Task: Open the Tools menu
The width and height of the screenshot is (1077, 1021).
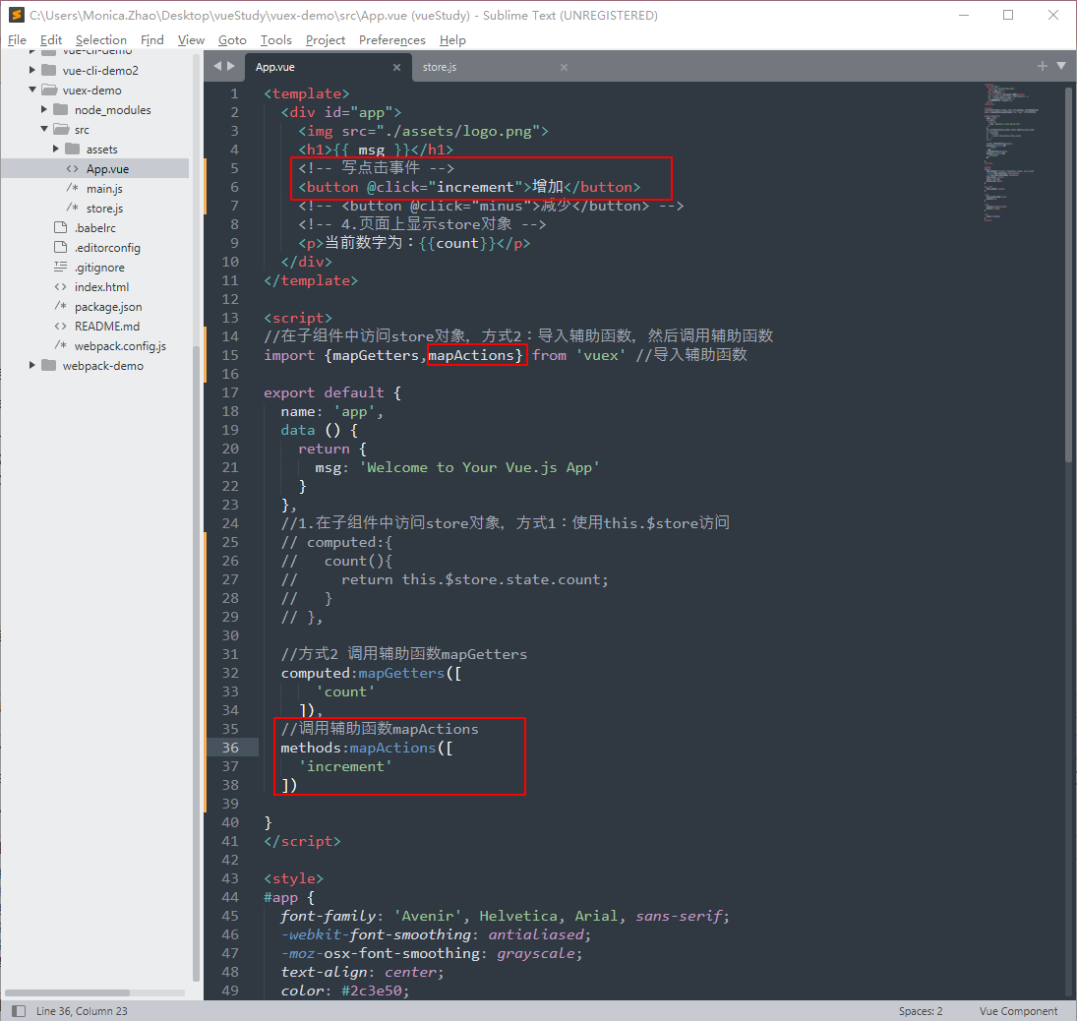Action: click(x=276, y=40)
